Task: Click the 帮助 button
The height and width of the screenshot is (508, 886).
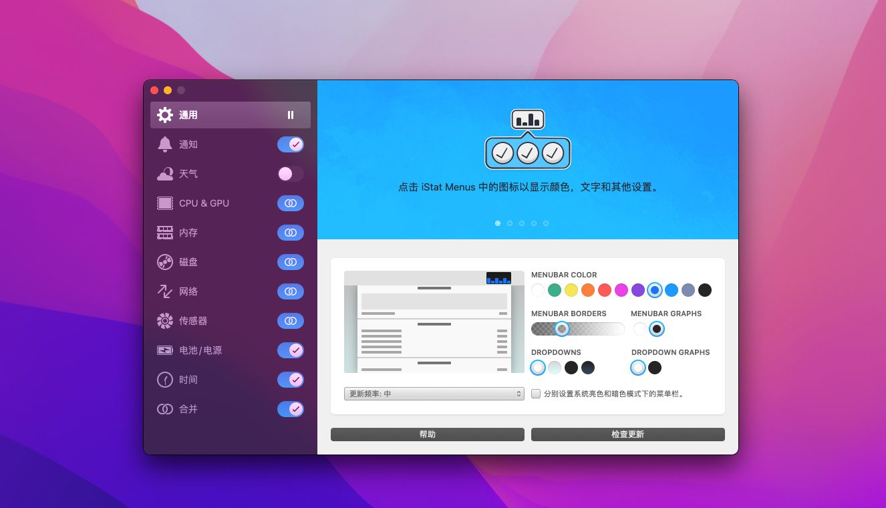Action: pos(427,434)
